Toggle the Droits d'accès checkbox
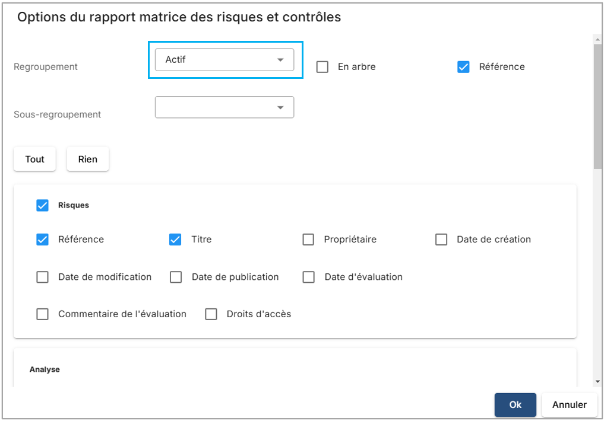 coord(211,314)
